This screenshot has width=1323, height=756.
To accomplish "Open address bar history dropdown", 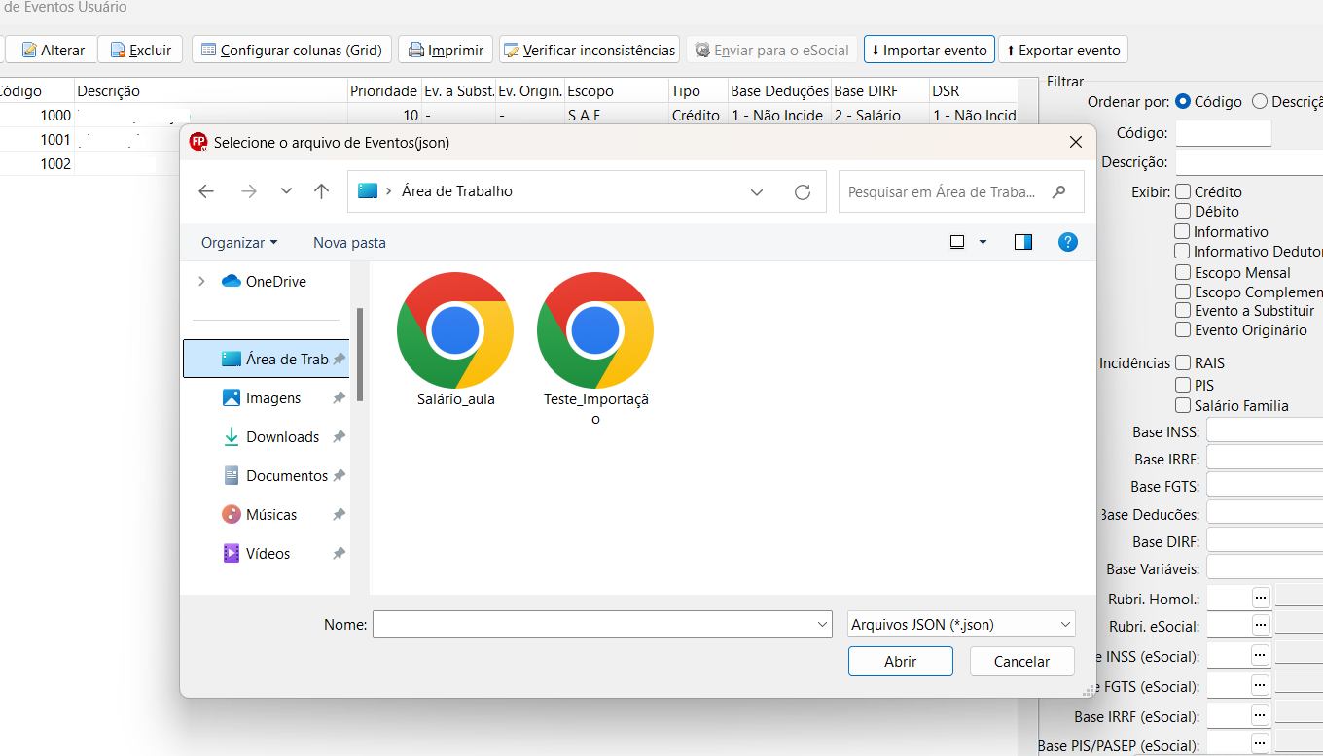I will point(757,191).
